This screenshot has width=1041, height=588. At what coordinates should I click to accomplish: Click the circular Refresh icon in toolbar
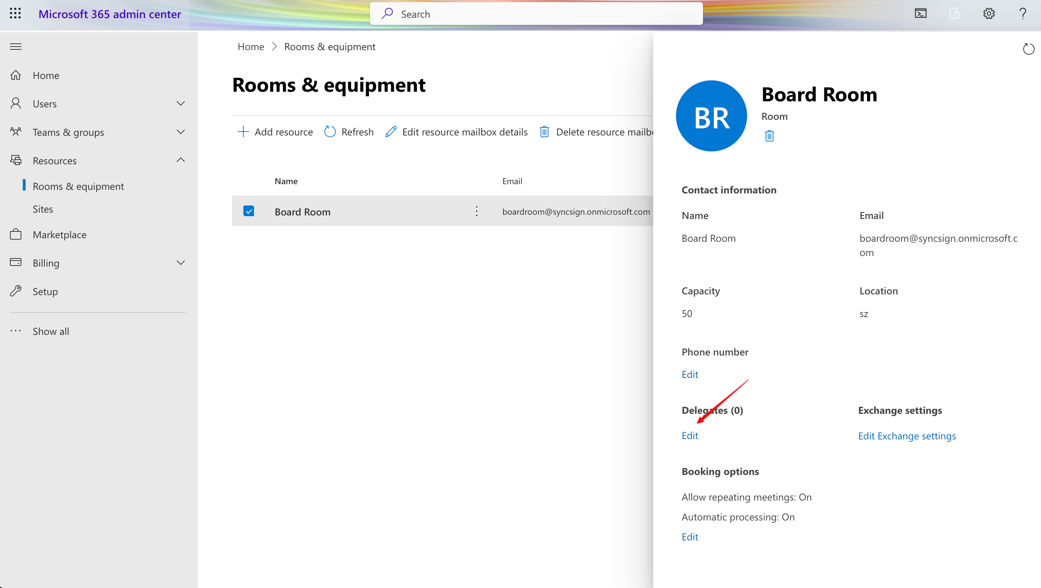[x=330, y=132]
